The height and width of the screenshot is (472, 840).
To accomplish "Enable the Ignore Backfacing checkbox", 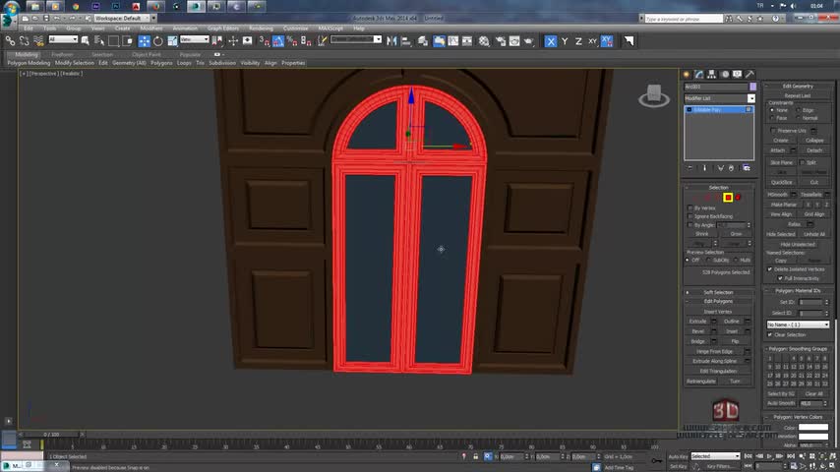I will [690, 216].
